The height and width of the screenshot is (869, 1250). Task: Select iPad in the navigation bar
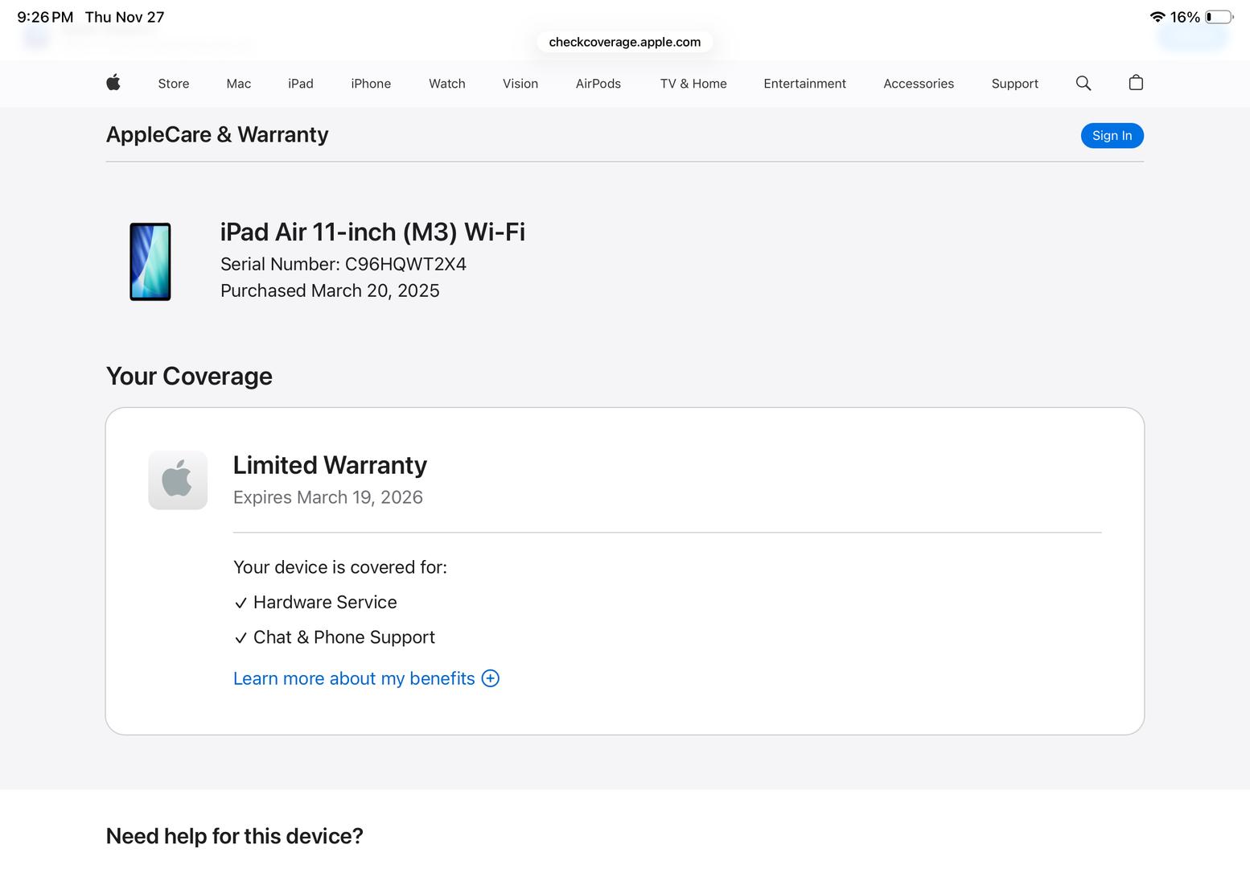point(301,84)
